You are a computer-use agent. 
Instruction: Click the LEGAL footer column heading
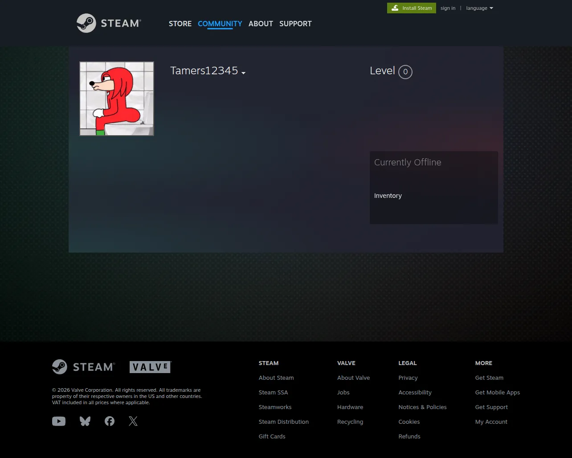[408, 363]
